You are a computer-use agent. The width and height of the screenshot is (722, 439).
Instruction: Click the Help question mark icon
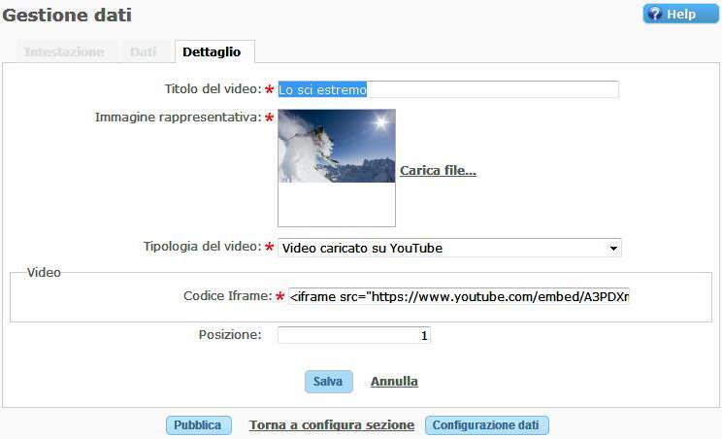pyautogui.click(x=654, y=15)
